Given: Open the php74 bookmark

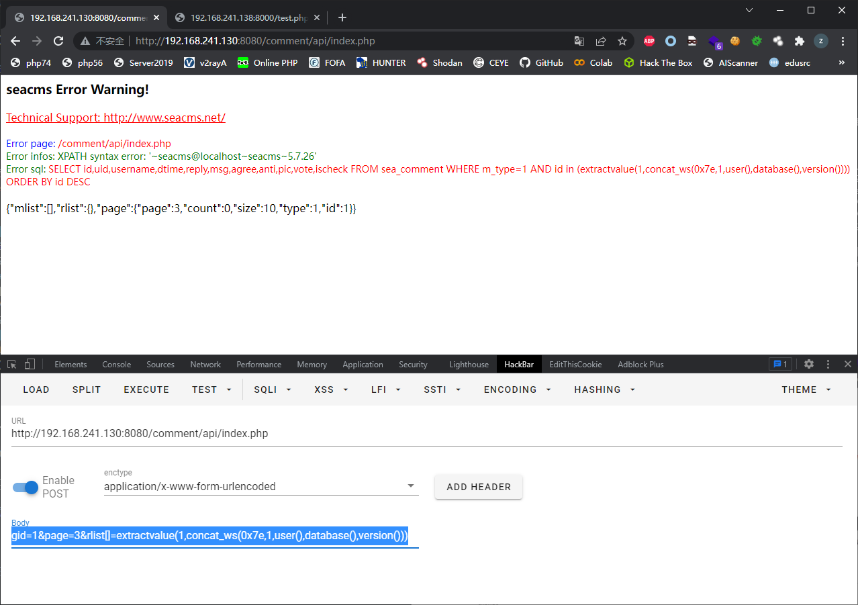Looking at the screenshot, I should click(31, 62).
